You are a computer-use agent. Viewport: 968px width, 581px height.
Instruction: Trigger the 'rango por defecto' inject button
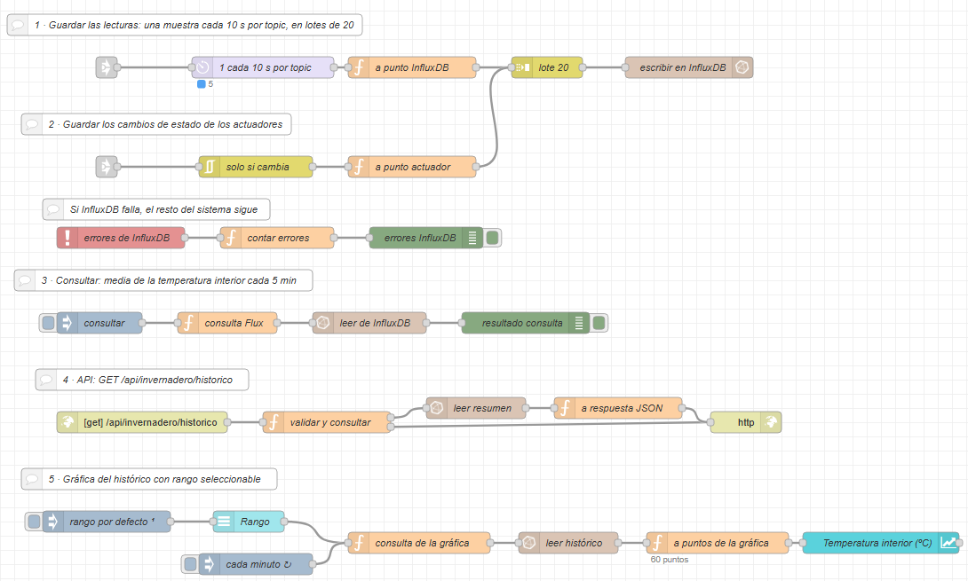(34, 522)
